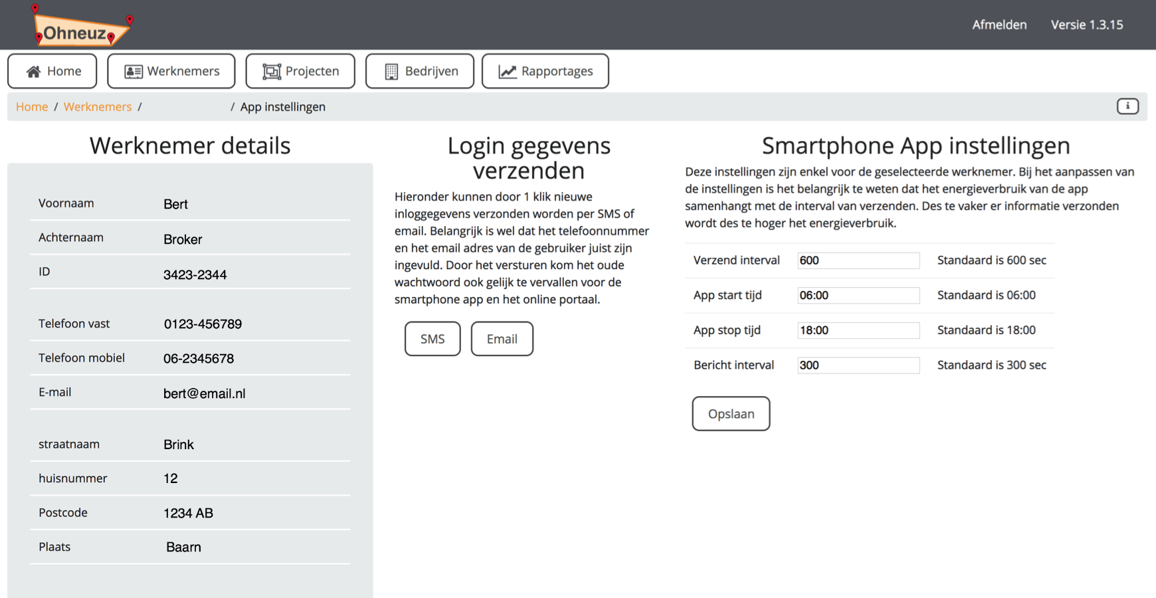Send login credentials via Email
The width and height of the screenshot is (1156, 598).
click(502, 338)
